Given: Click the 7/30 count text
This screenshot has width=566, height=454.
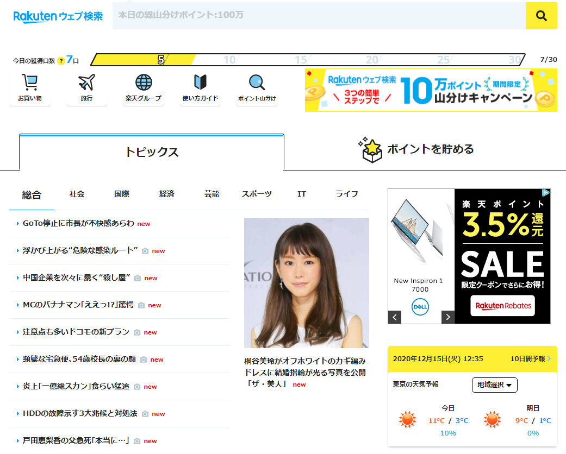Looking at the screenshot, I should click(548, 60).
